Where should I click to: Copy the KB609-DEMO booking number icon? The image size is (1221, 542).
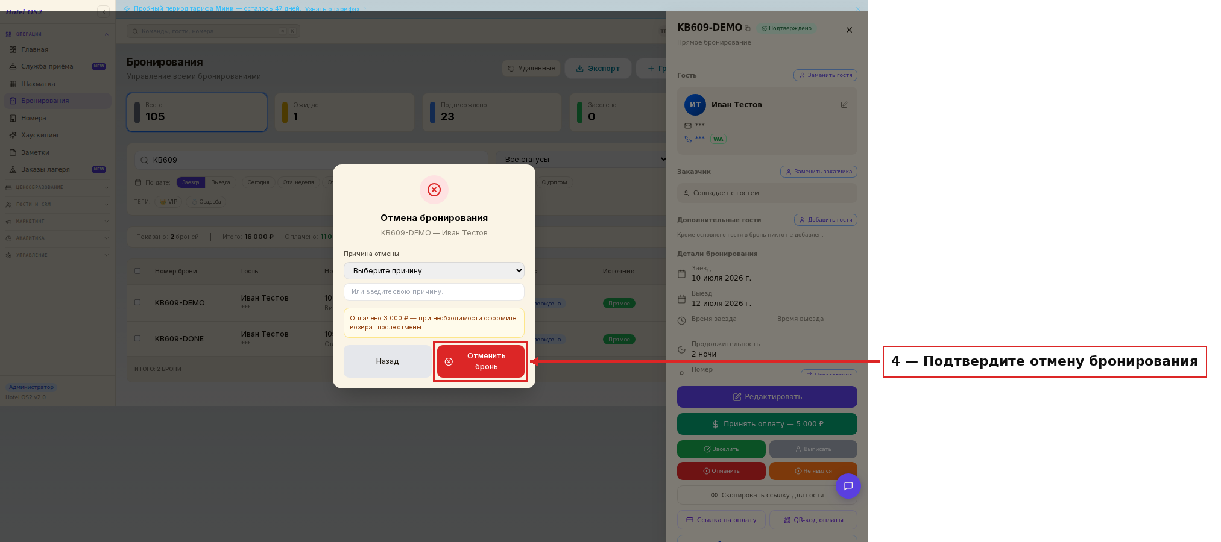[748, 28]
